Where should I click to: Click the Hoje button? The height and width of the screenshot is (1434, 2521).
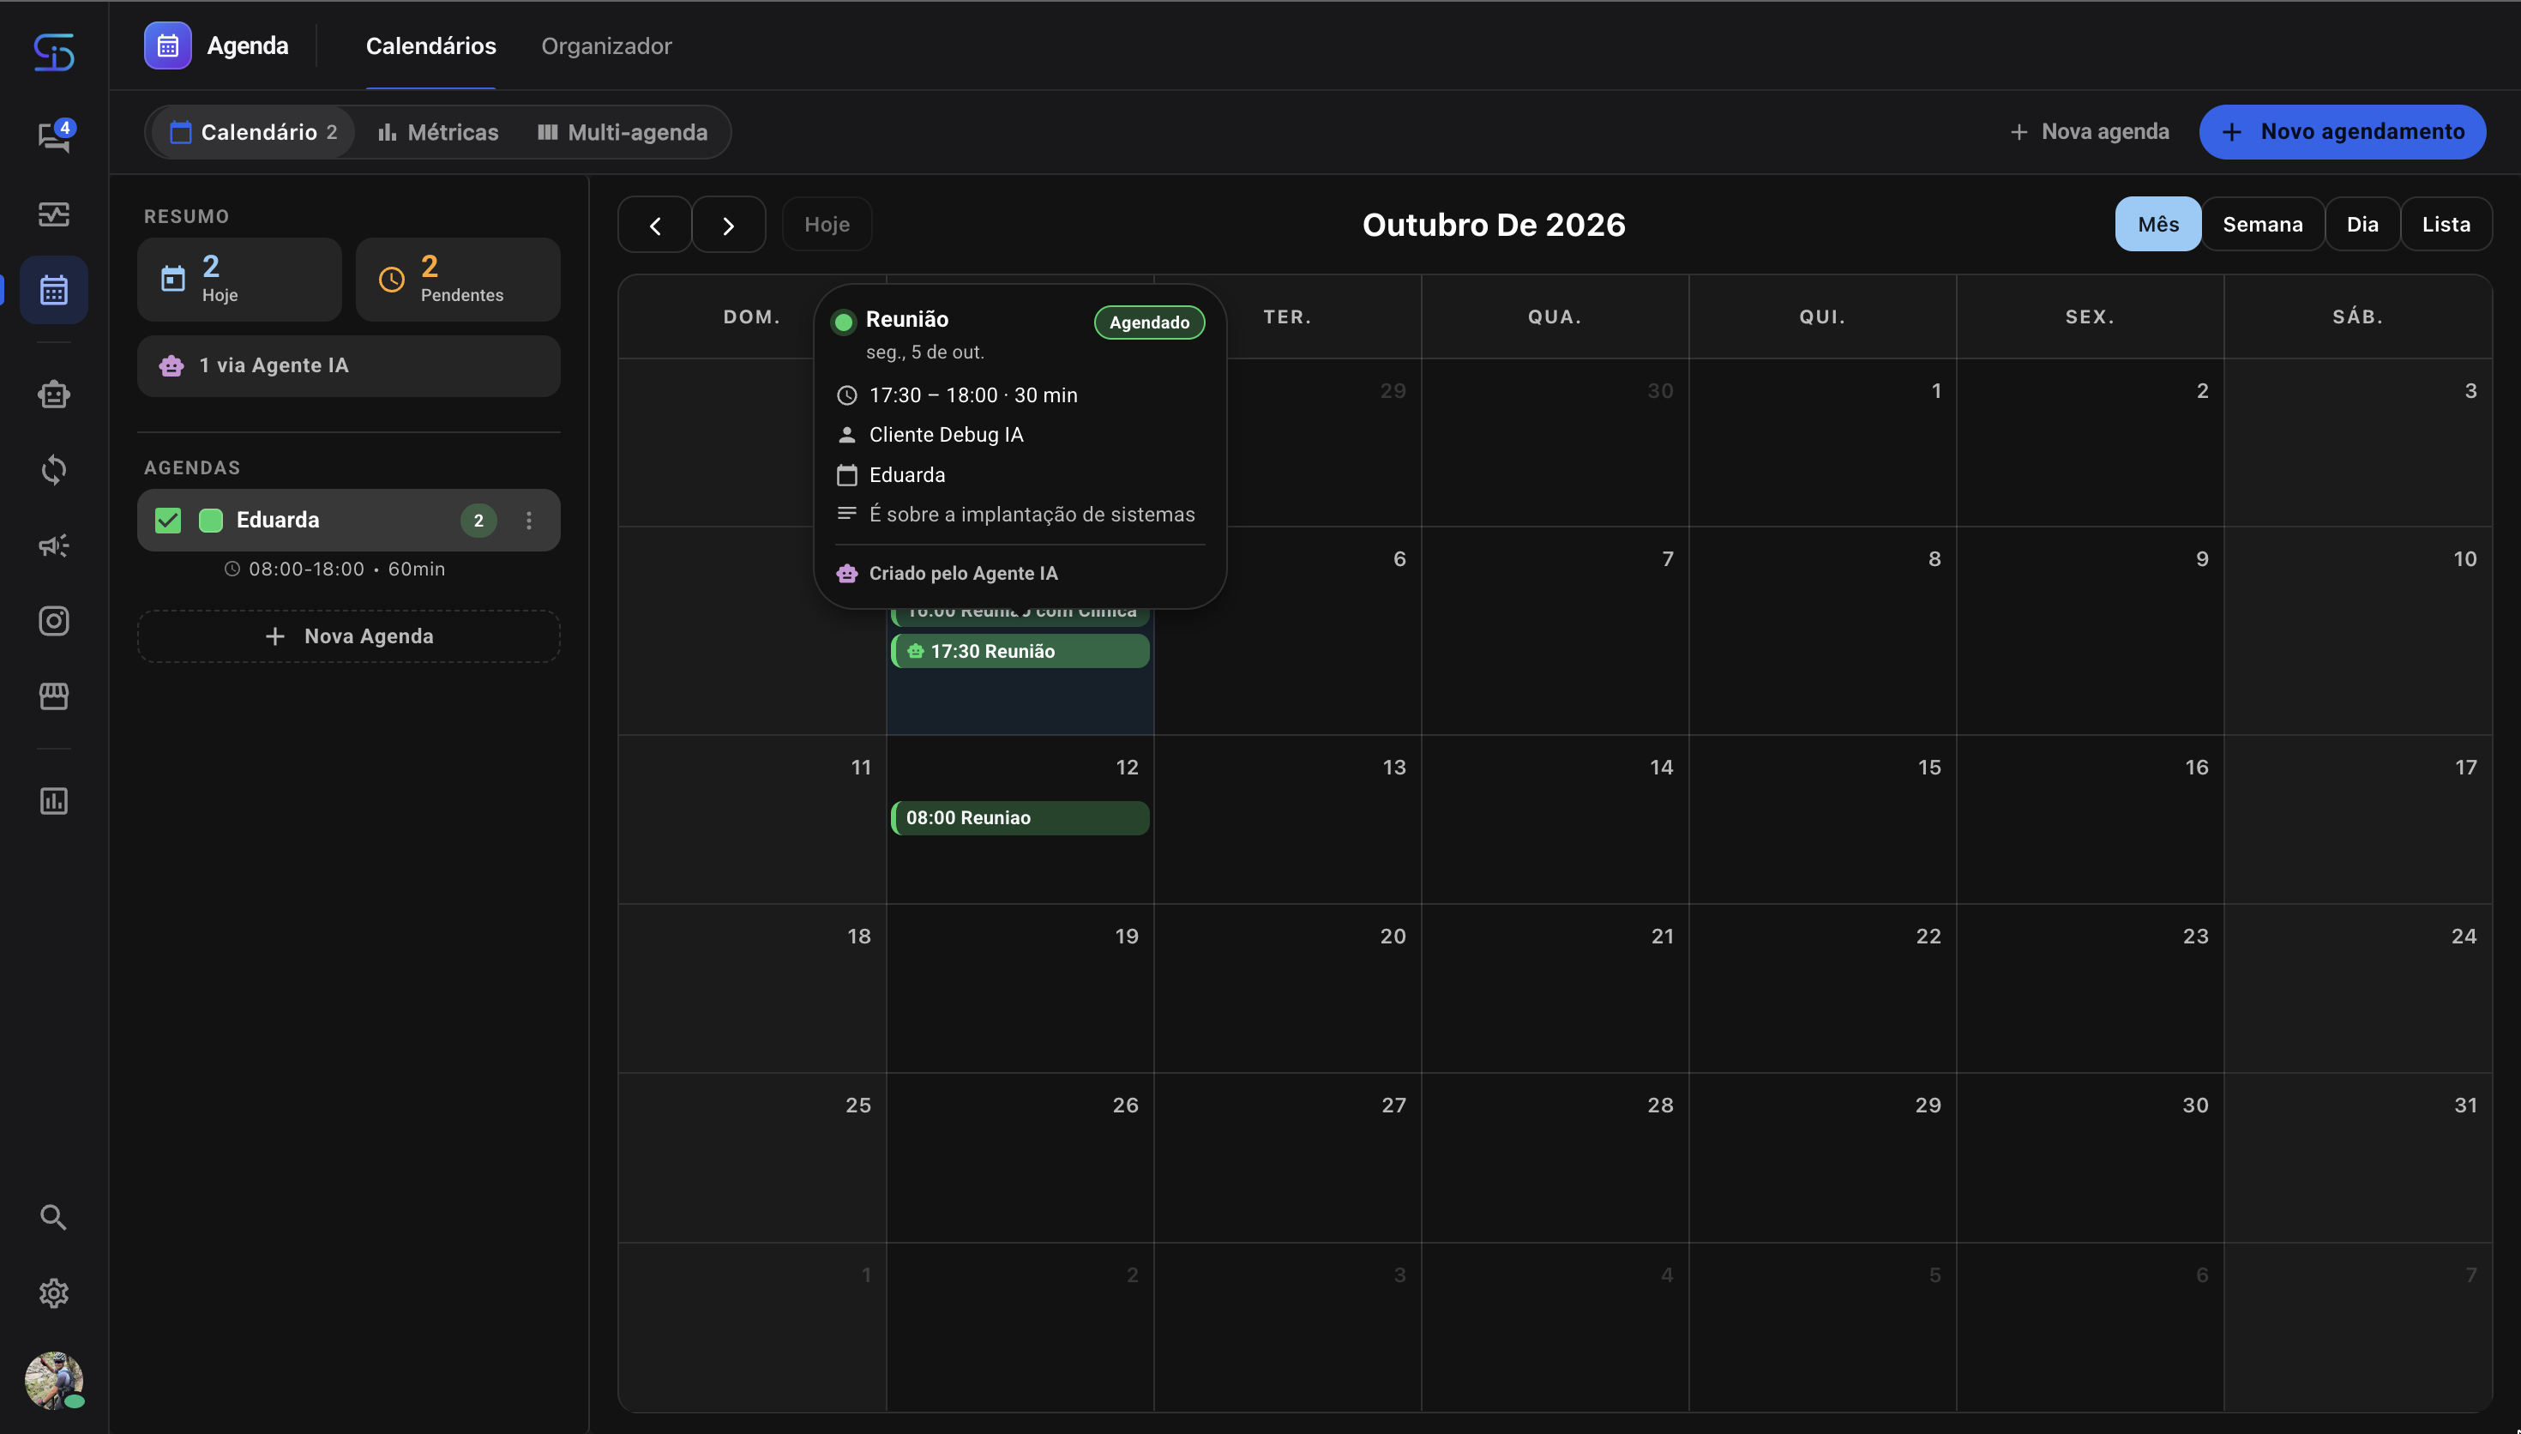pos(827,225)
